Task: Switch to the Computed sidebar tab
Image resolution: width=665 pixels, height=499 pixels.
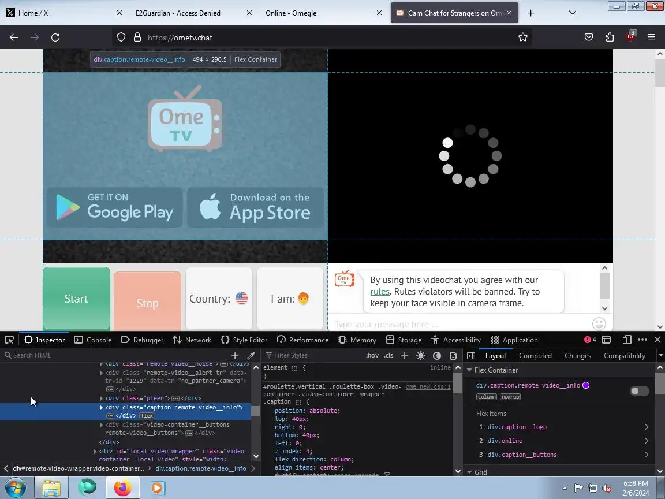Action: [535, 356]
